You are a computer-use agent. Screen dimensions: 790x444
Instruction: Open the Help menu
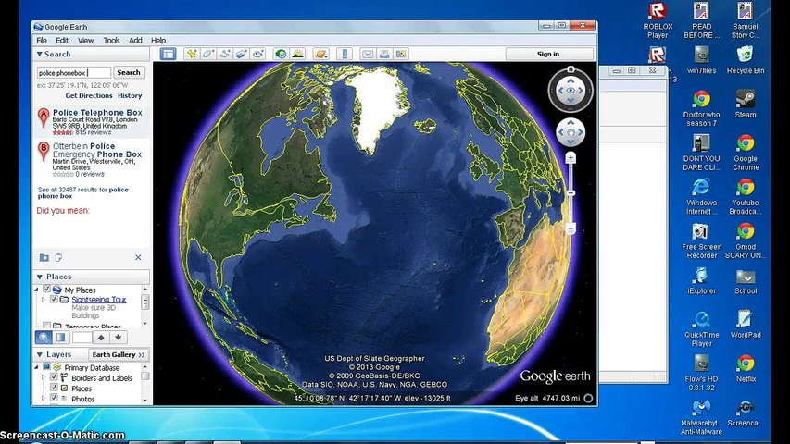coord(158,41)
